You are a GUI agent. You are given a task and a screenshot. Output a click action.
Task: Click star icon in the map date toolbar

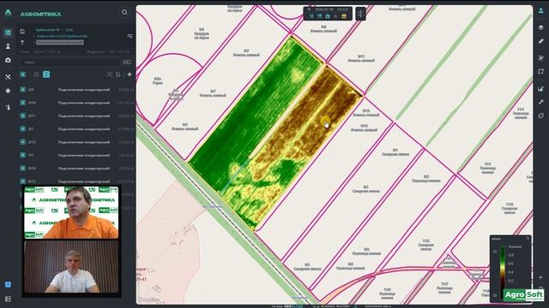point(335,16)
